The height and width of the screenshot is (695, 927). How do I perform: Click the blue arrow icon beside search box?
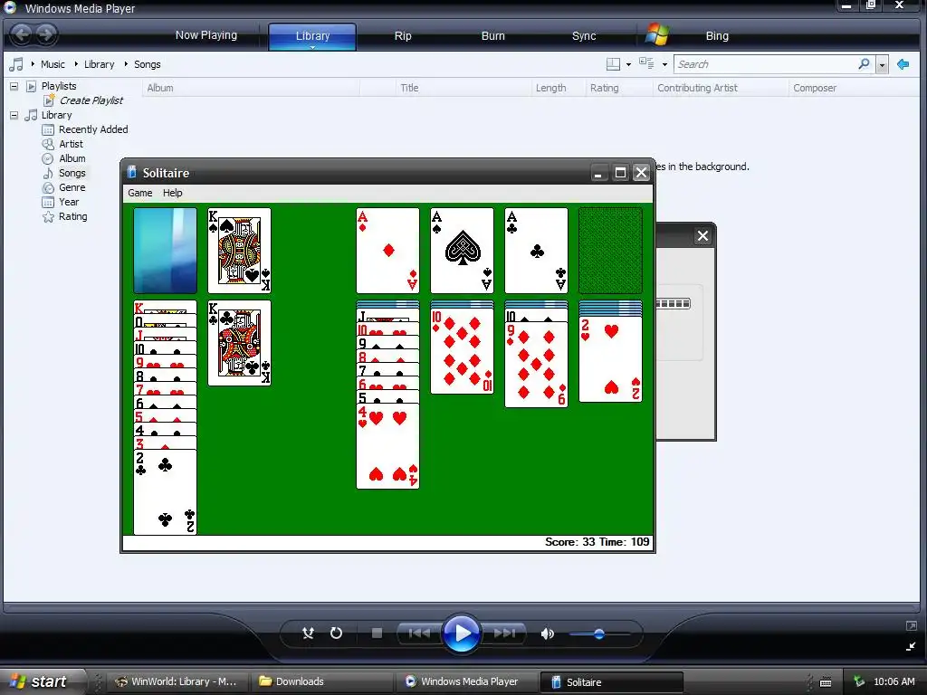[903, 64]
